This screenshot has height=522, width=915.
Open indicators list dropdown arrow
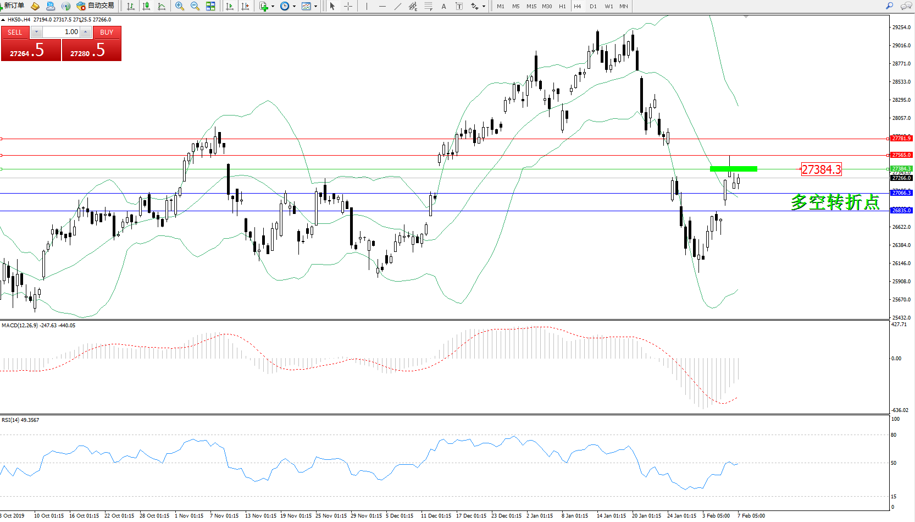click(x=273, y=7)
